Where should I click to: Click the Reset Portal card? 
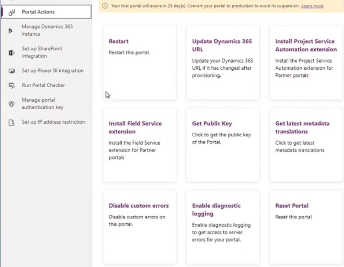click(306, 227)
